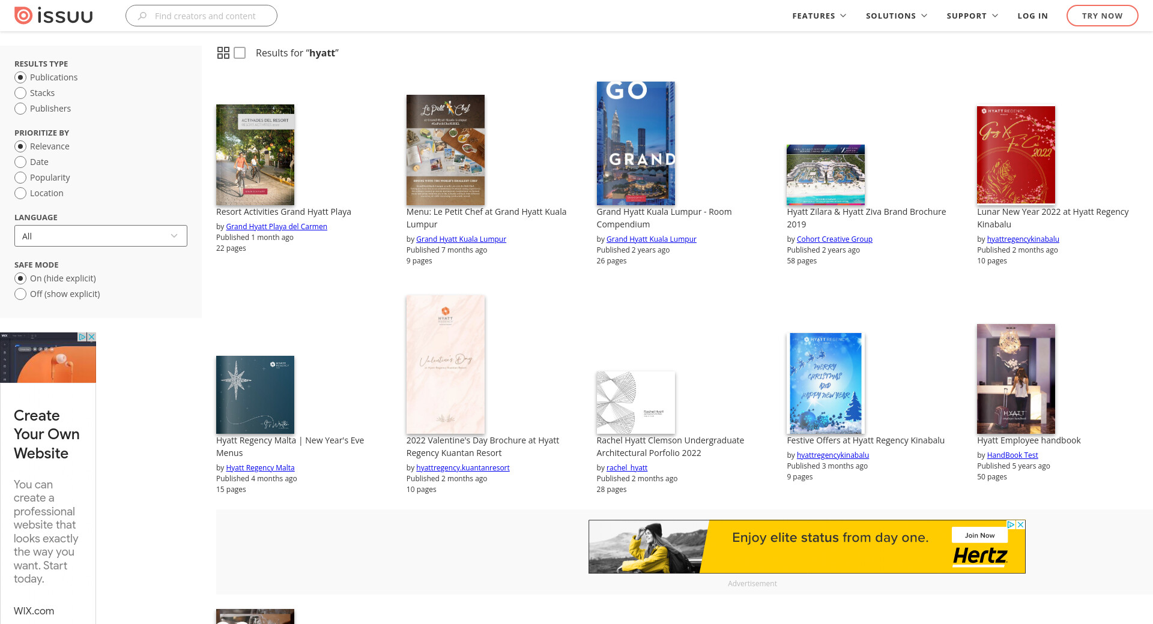Screen dimensions: 1153x624
Task: Open the Support menu
Action: (x=972, y=16)
